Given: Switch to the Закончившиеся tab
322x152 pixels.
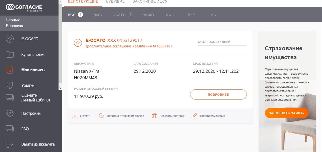Looking at the screenshot, I should pyautogui.click(x=150, y=2).
